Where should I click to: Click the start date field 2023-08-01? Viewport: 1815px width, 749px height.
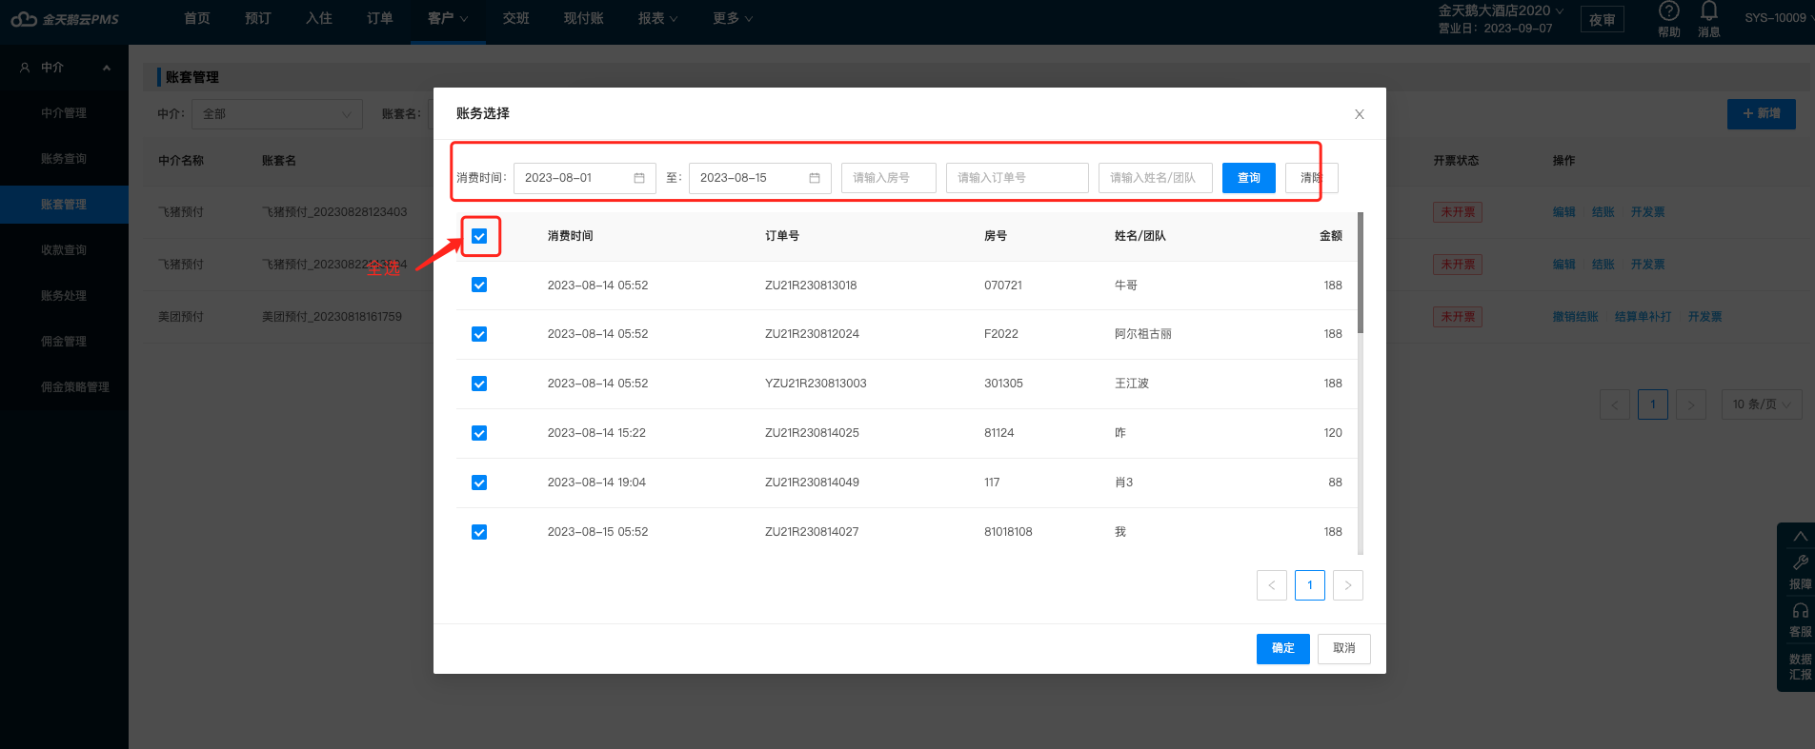click(585, 178)
